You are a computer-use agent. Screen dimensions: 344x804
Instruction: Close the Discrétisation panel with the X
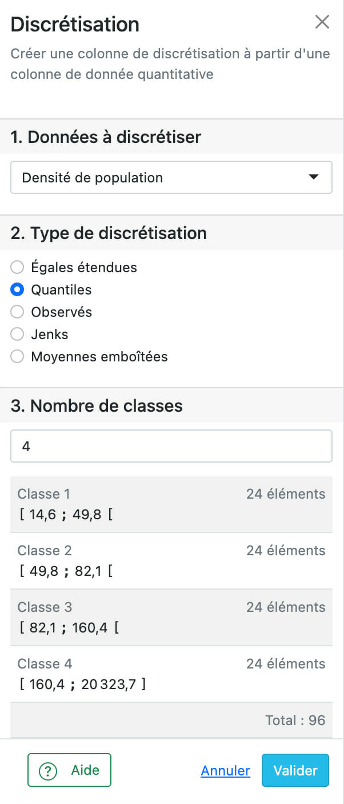[322, 22]
